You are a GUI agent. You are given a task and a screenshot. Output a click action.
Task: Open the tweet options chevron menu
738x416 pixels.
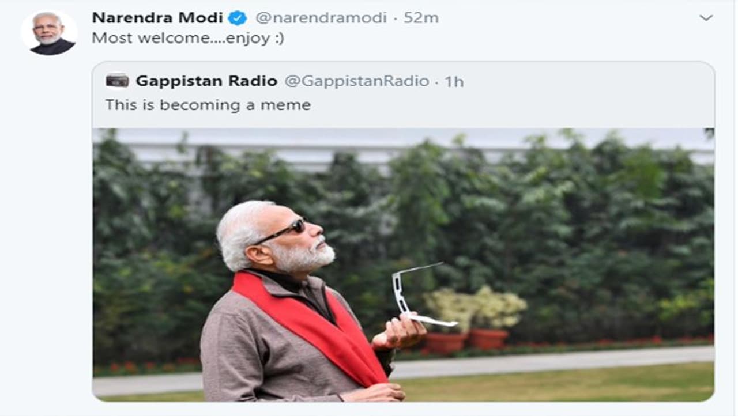706,18
